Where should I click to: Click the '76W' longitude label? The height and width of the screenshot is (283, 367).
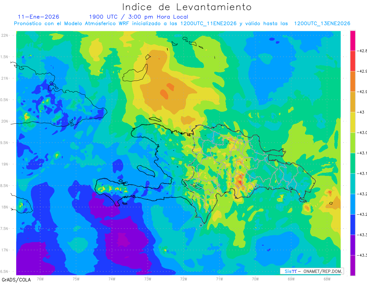point(40,279)
